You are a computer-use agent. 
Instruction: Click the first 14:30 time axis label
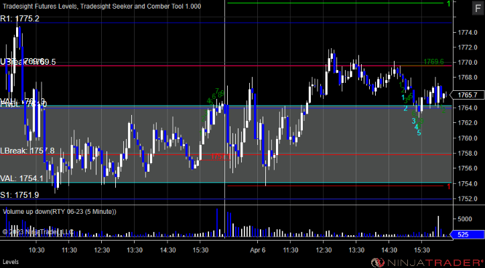coord(167,250)
